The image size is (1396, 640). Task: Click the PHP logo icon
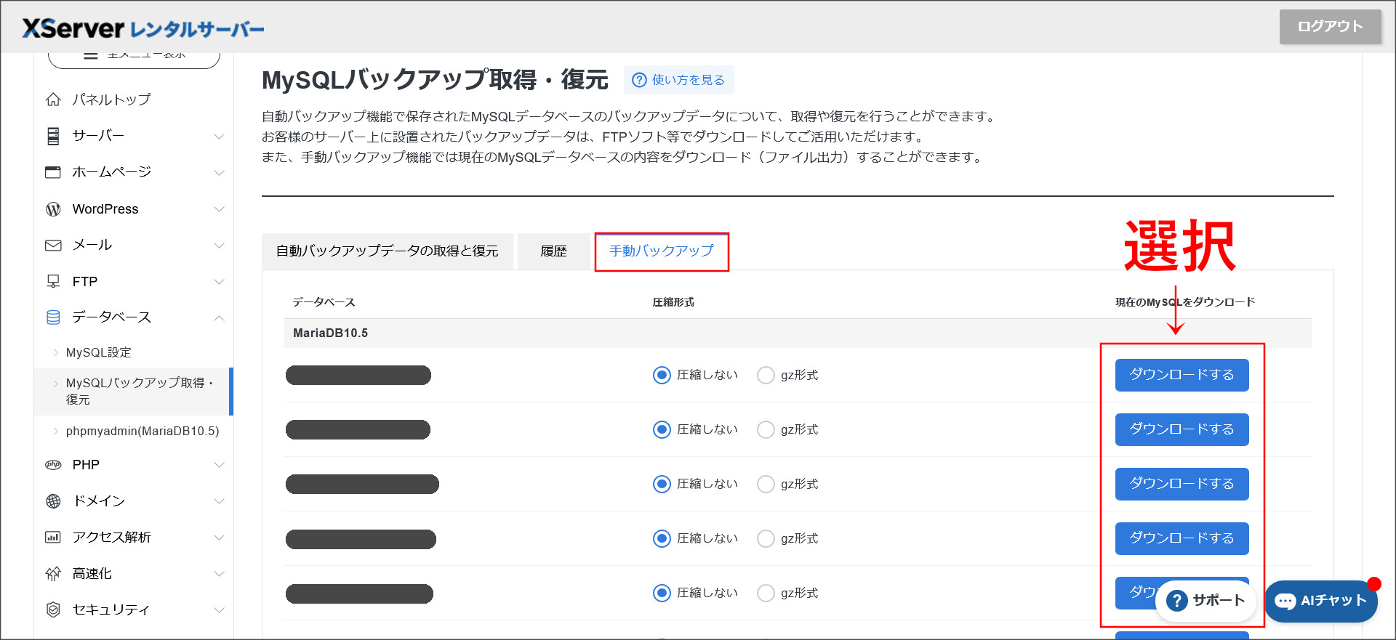coord(53,465)
